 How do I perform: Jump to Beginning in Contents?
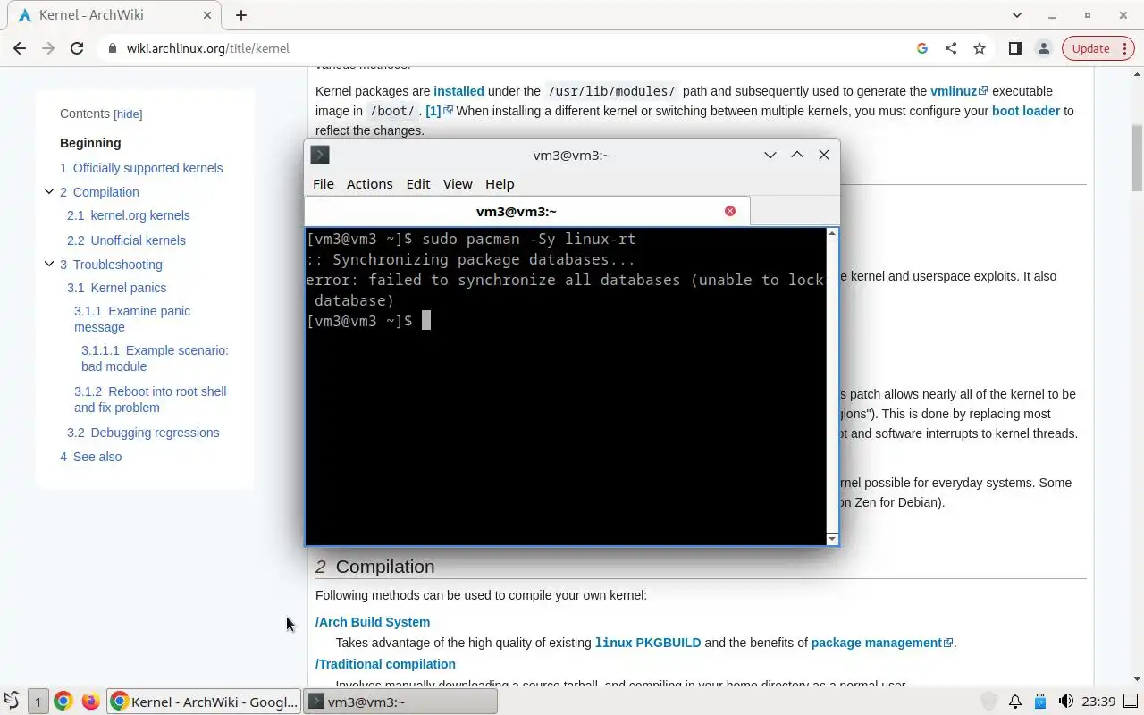tap(90, 143)
